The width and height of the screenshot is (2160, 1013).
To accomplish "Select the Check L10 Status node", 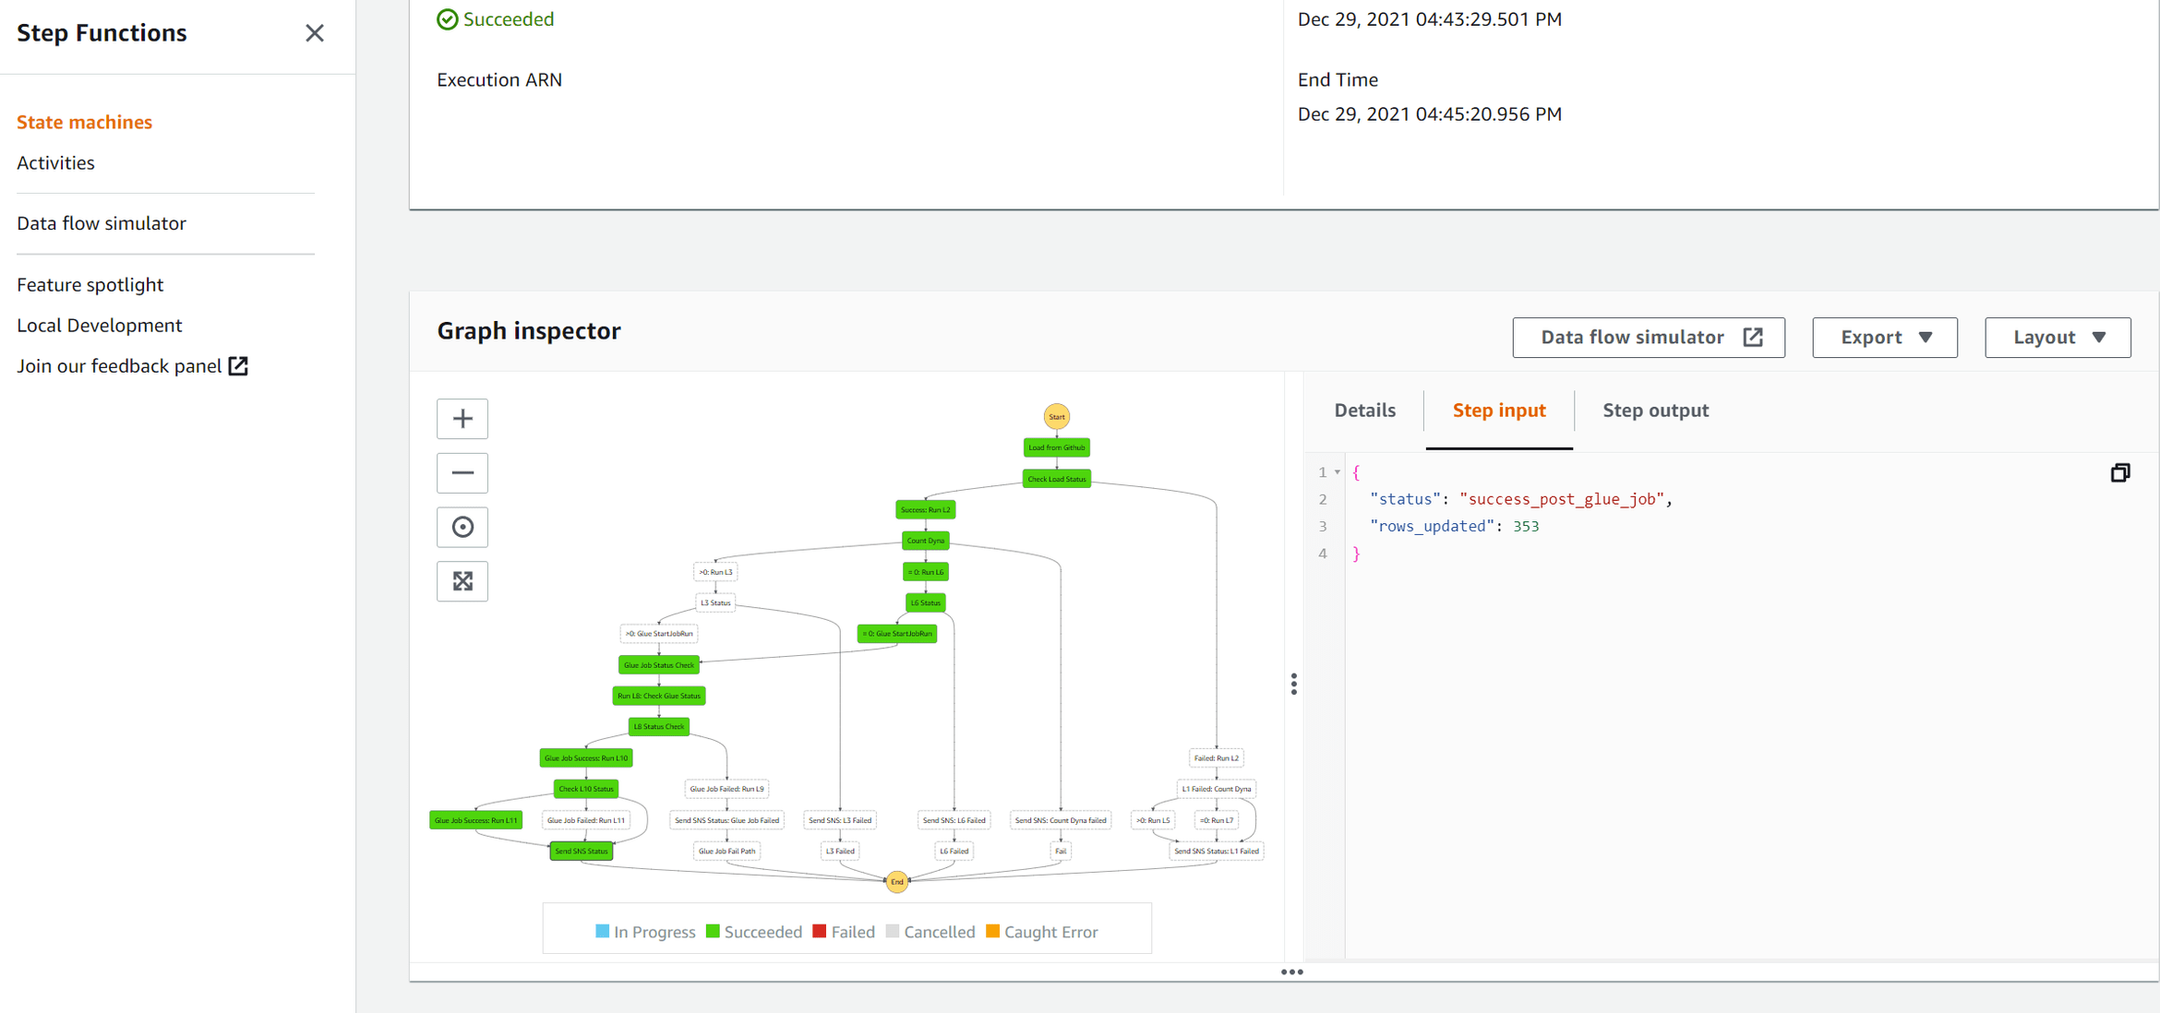I will (x=585, y=789).
